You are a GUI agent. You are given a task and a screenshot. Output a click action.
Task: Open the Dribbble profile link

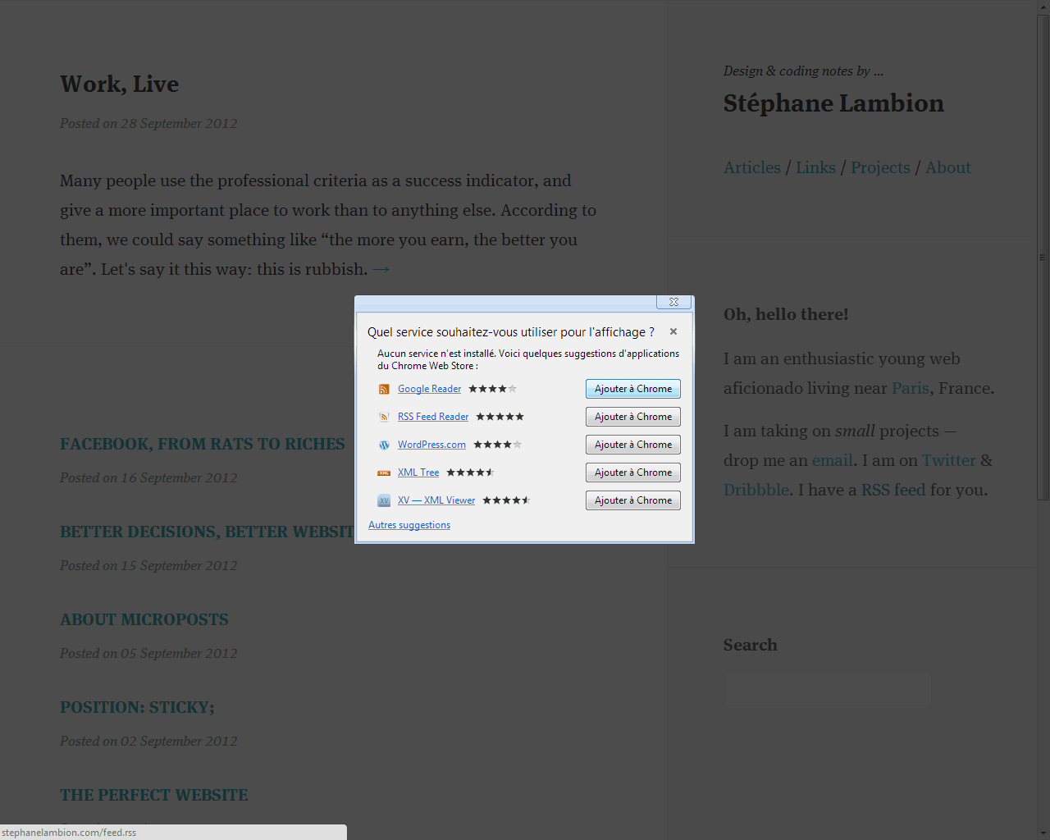(756, 490)
